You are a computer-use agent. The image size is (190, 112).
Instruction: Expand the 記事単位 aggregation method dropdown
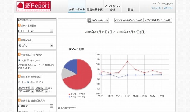(36, 106)
